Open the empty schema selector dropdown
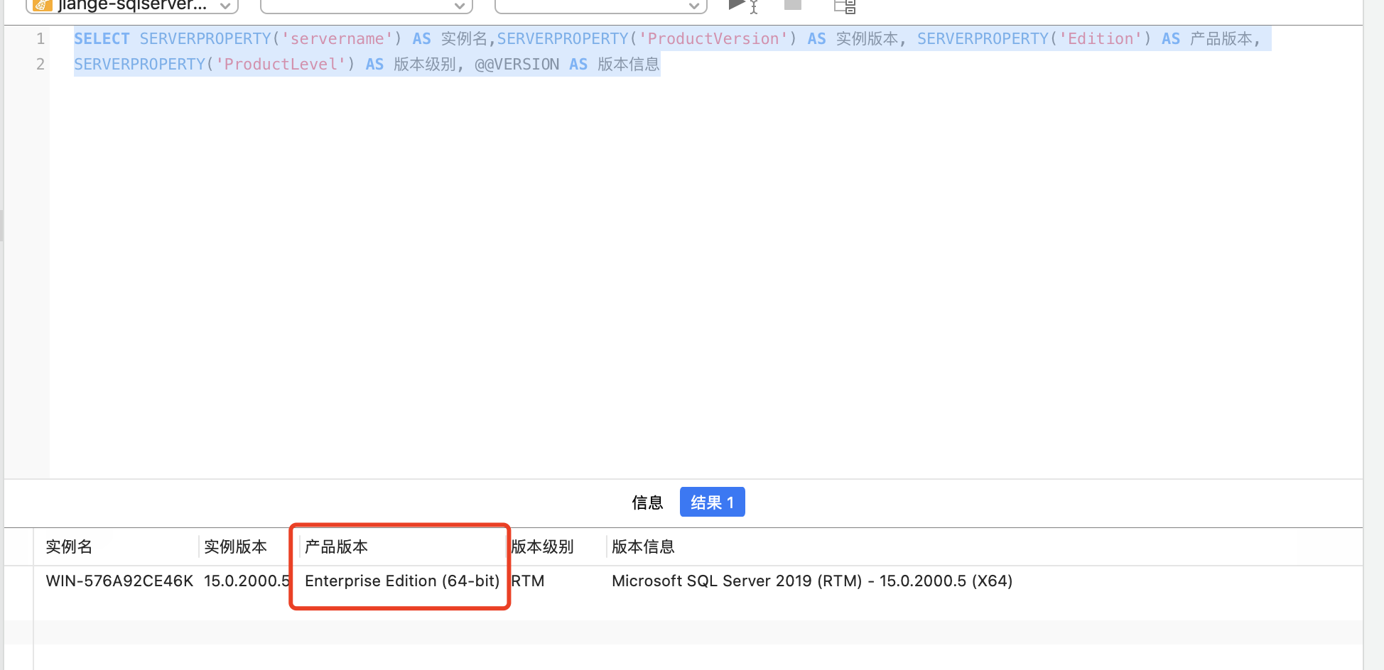1384x670 pixels. (x=600, y=6)
